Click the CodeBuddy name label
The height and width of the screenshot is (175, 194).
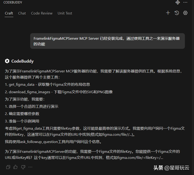(22, 61)
